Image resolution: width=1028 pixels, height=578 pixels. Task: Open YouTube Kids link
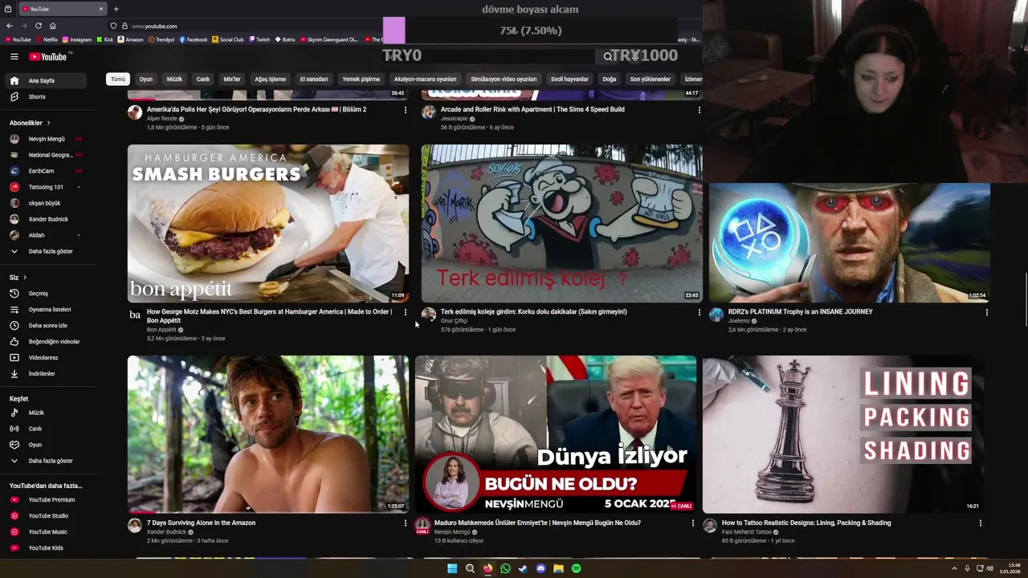tap(45, 547)
